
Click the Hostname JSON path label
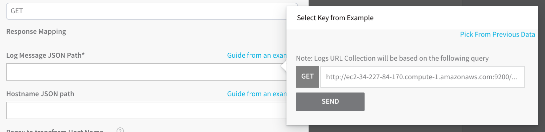tap(40, 94)
